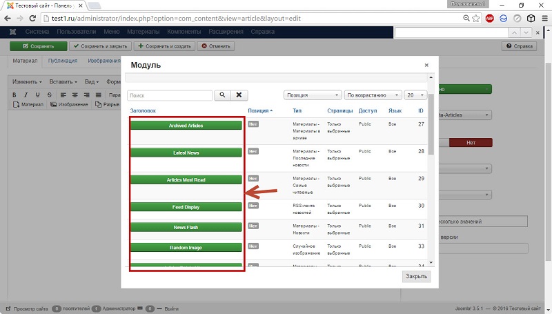This screenshot has height=314, width=552.
Task: Center align text in the editor
Action: pyautogui.click(x=75, y=95)
